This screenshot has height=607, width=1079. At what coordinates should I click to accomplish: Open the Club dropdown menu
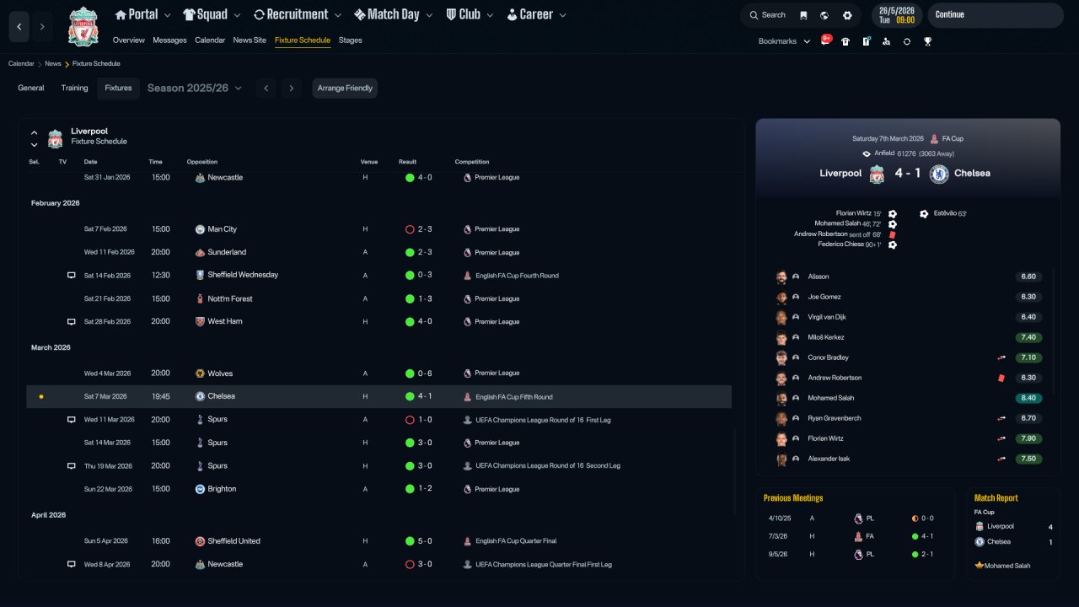(470, 14)
